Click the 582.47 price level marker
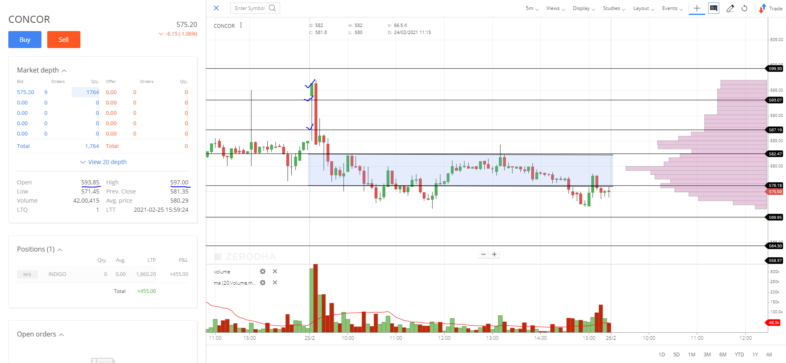This screenshot has width=786, height=363. pyautogui.click(x=774, y=154)
